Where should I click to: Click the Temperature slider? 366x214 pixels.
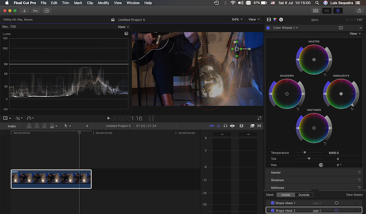tap(304, 153)
